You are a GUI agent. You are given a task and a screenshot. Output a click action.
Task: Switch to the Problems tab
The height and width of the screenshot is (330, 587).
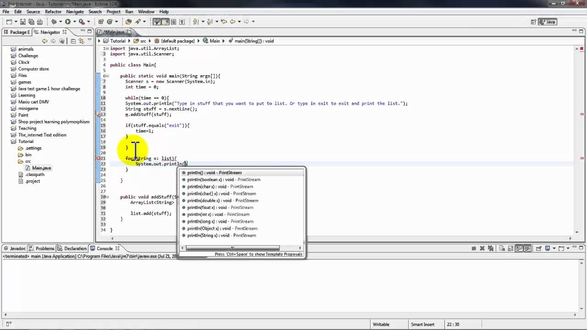(x=42, y=248)
